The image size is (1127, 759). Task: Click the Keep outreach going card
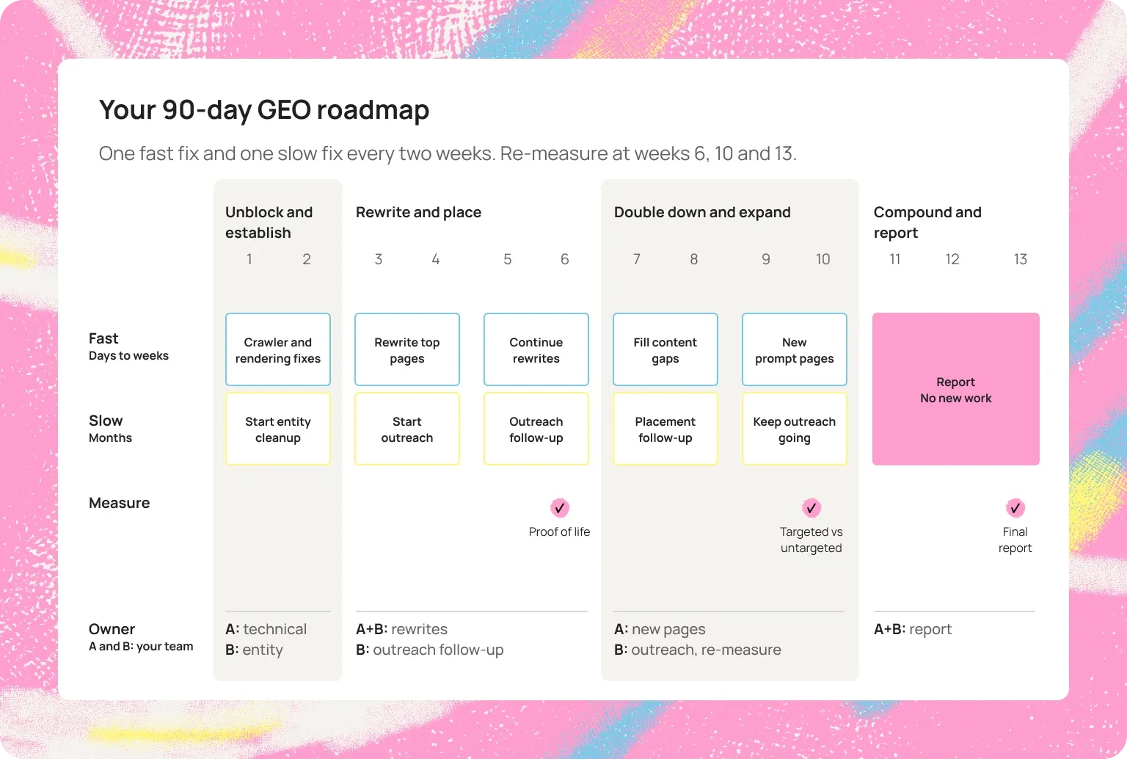(795, 429)
